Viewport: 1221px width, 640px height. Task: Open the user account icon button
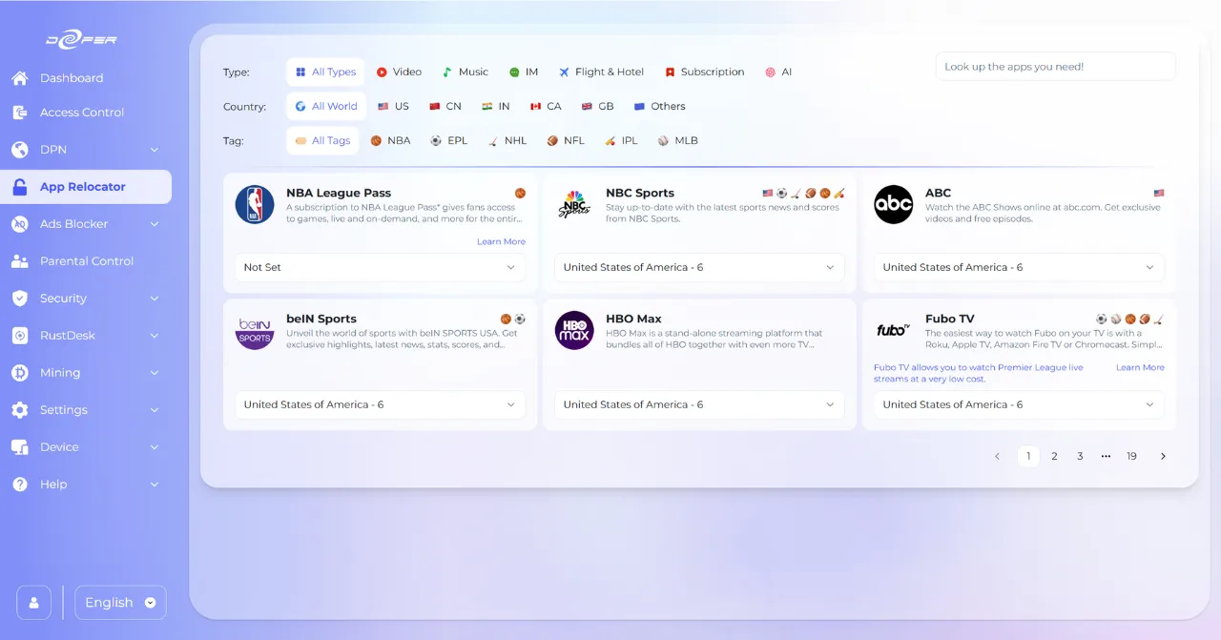tap(34, 603)
